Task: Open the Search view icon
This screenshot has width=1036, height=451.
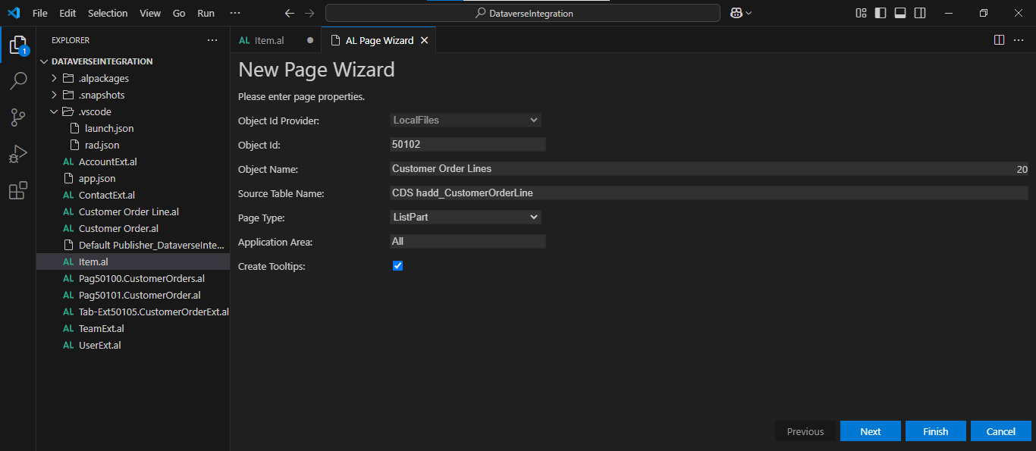Action: (x=17, y=80)
